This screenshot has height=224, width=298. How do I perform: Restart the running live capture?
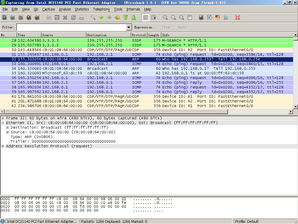37,17
